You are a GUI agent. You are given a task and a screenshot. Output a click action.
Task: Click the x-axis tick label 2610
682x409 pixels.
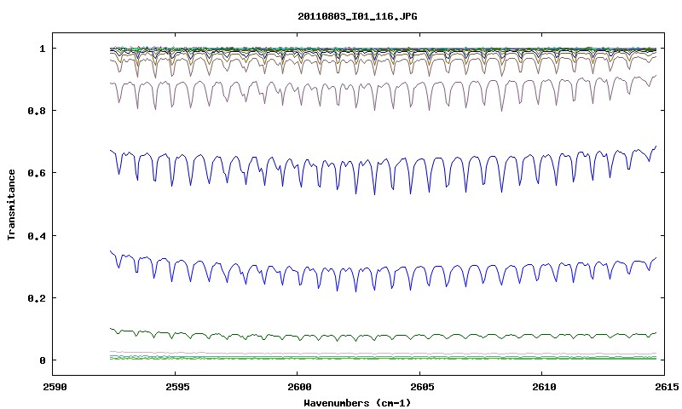(544, 387)
